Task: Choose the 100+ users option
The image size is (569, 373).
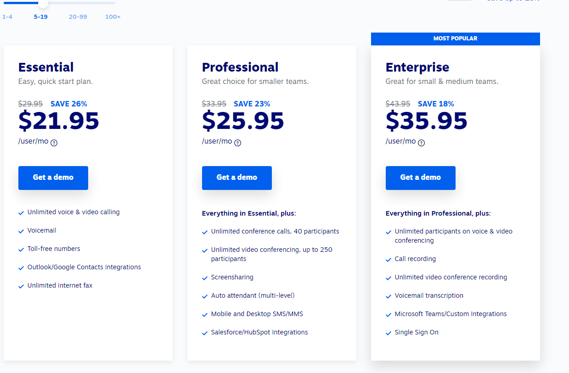Action: pyautogui.click(x=113, y=17)
